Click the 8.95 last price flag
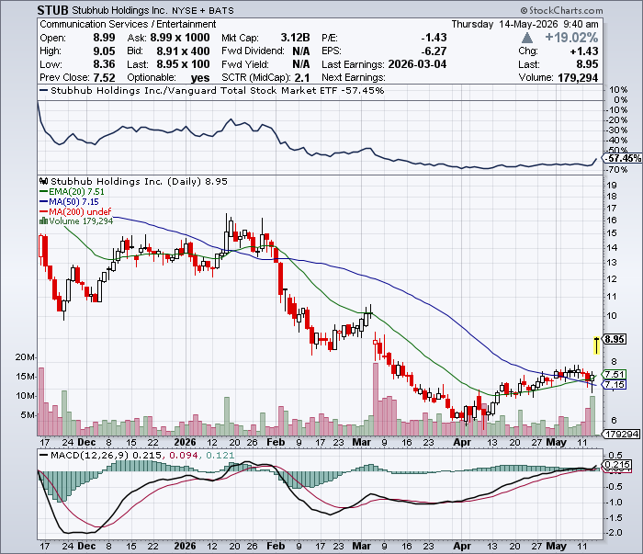This screenshot has width=643, height=554. (614, 339)
